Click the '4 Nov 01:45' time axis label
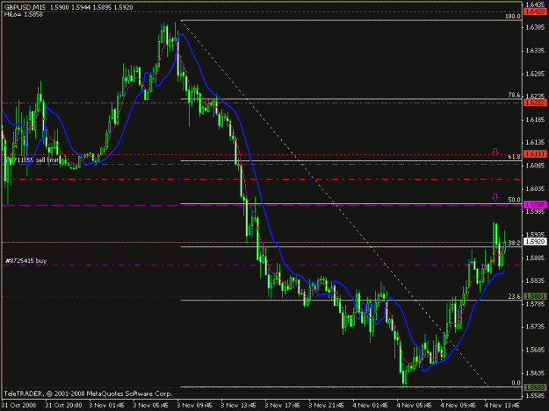 370,405
